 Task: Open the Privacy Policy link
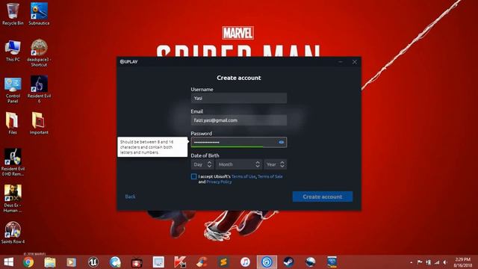(x=219, y=182)
